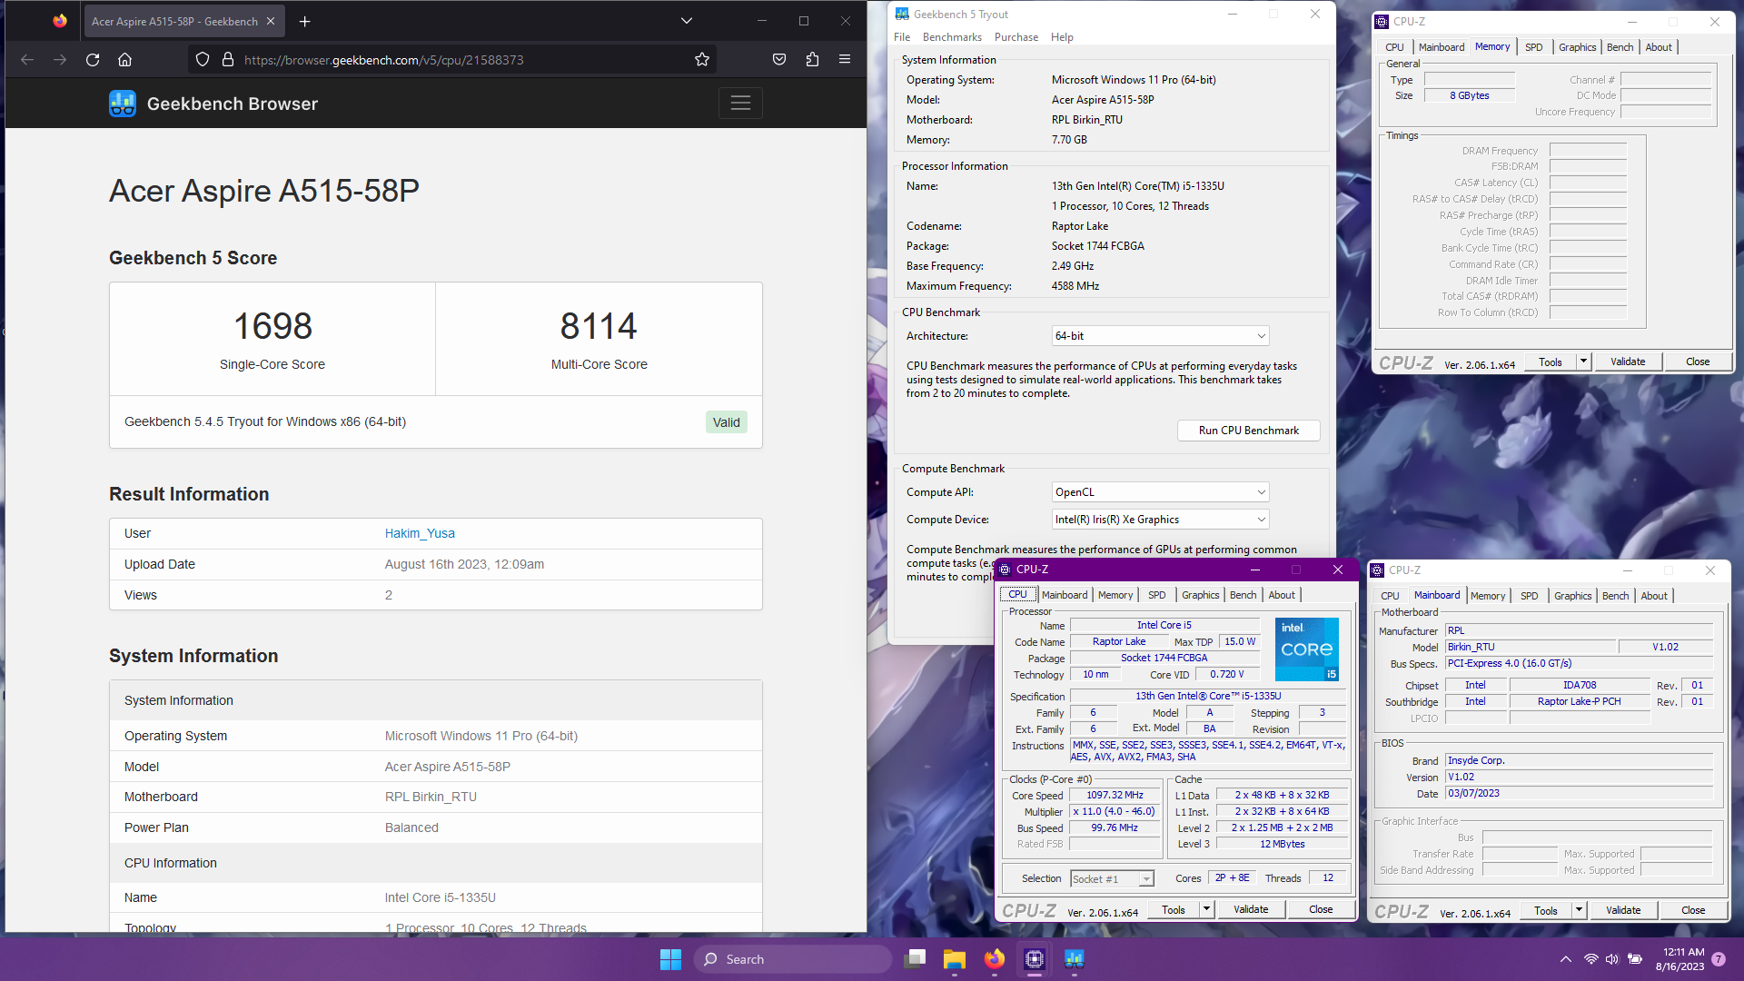The width and height of the screenshot is (1744, 981).
Task: Open Bench tab in purple CPU-Z window
Action: 1243,595
